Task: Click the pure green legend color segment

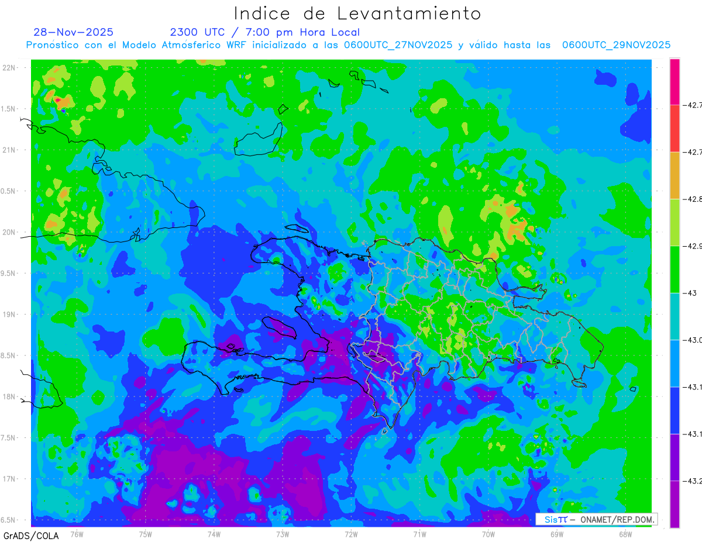Action: tap(675, 269)
